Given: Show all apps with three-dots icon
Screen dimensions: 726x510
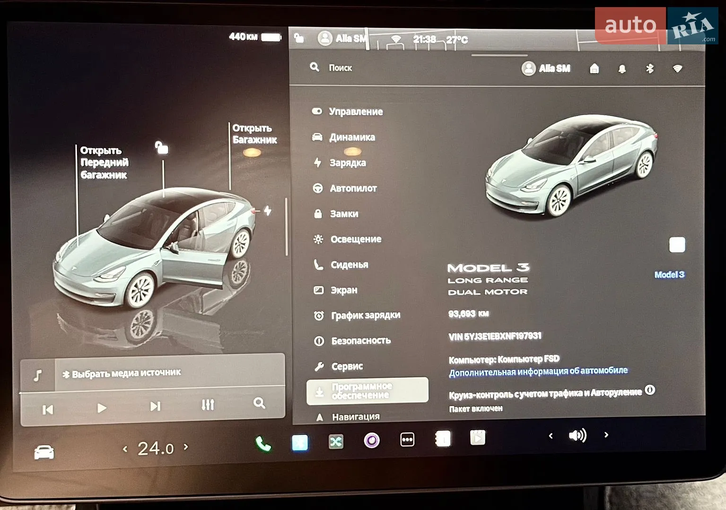Looking at the screenshot, I should 407,440.
